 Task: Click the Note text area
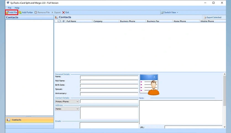[x=181, y=112]
